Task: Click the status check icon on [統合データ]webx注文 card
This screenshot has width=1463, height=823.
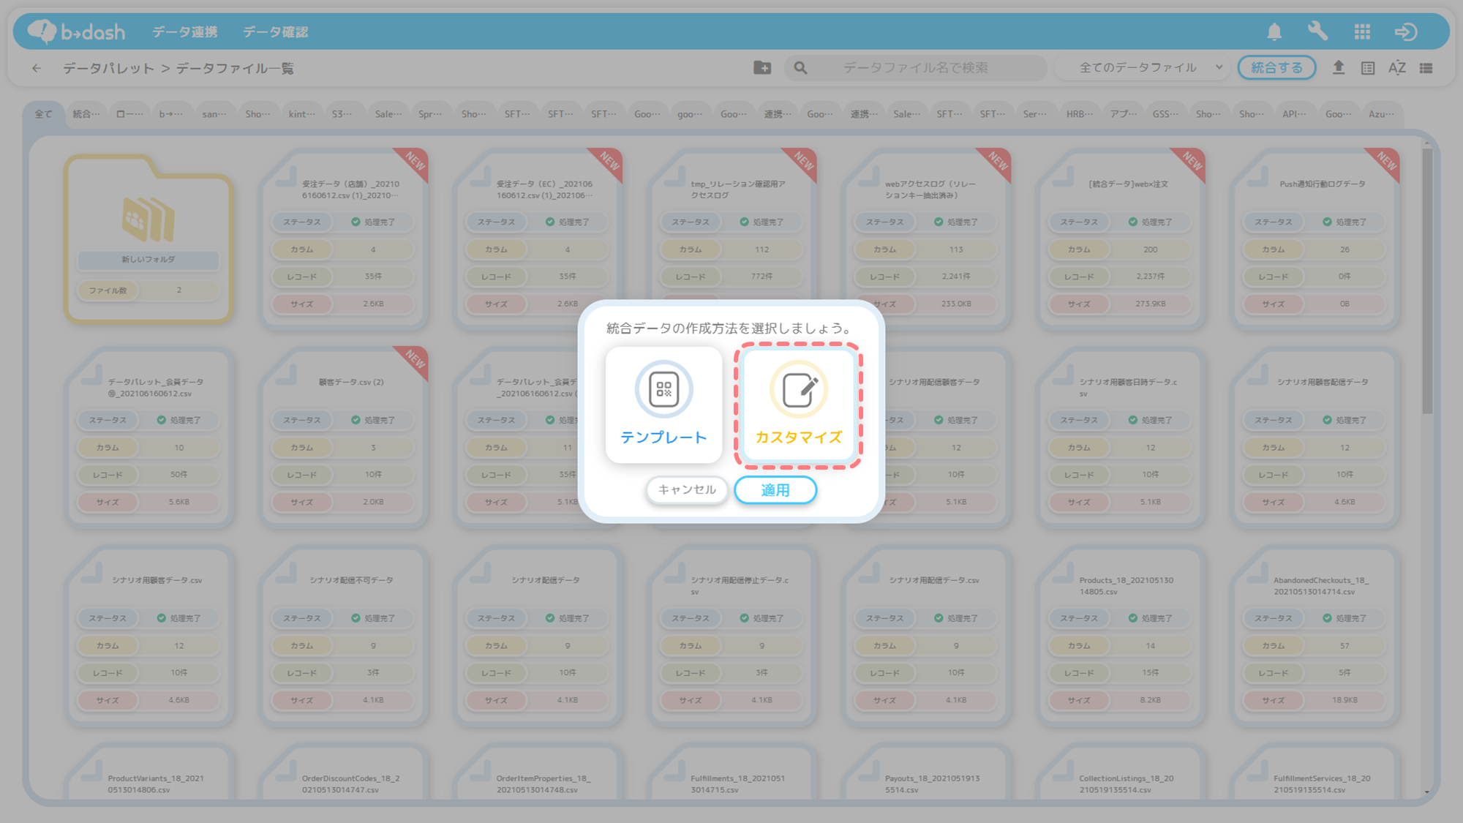Action: point(1132,222)
